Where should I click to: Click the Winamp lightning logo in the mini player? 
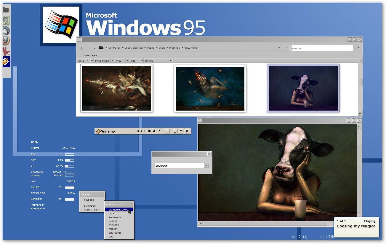99,131
